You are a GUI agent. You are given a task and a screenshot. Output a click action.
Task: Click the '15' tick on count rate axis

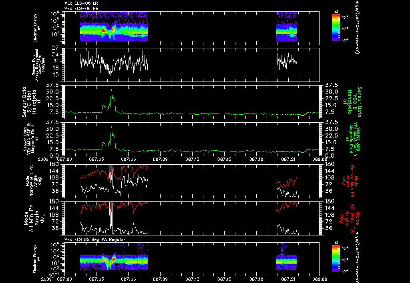tap(55, 75)
